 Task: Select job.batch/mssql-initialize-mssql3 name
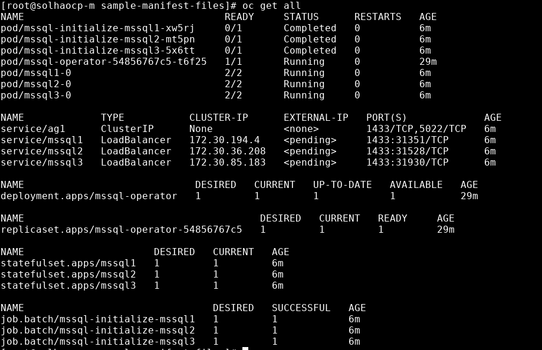tap(97, 342)
